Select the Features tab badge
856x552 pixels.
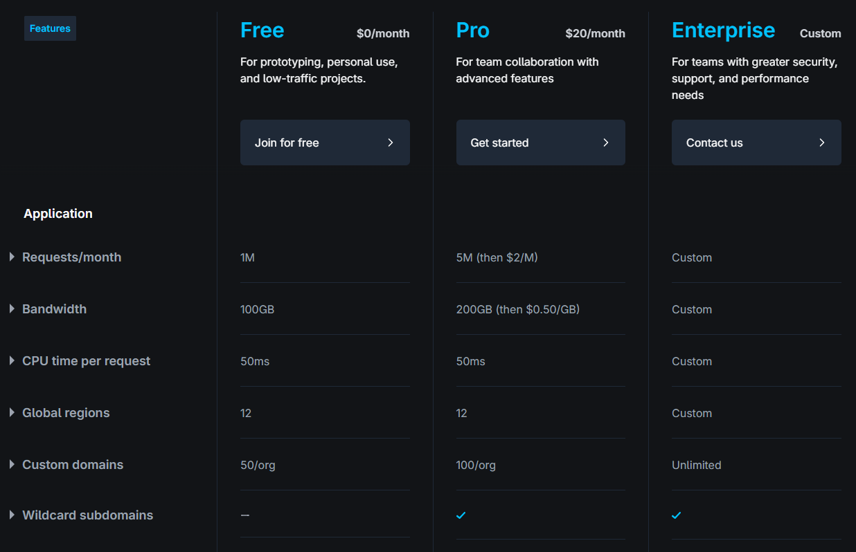click(50, 28)
